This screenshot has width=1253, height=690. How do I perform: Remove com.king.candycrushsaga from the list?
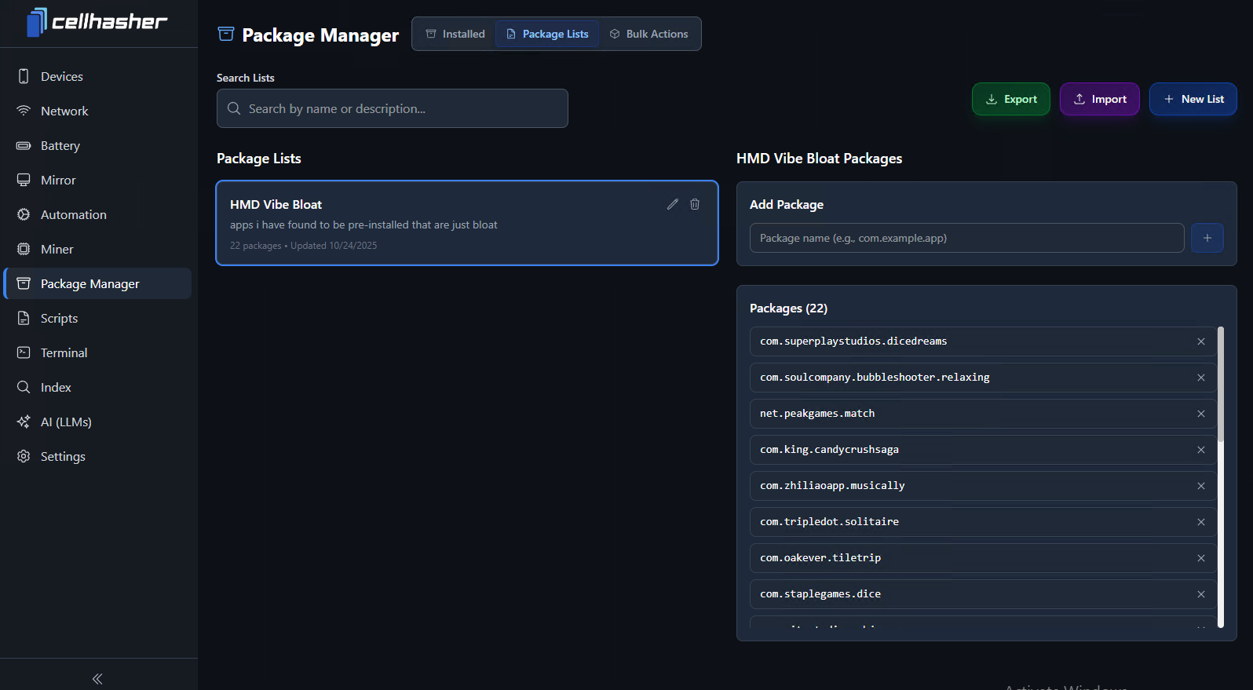click(1200, 450)
